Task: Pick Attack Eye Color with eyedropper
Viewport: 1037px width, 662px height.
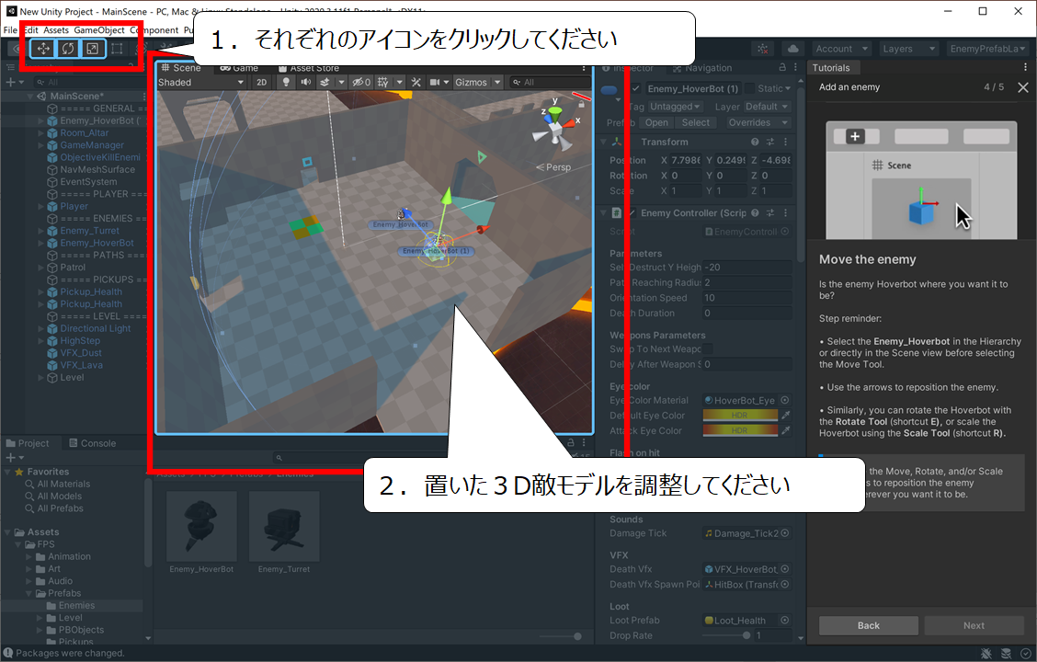Action: [786, 430]
